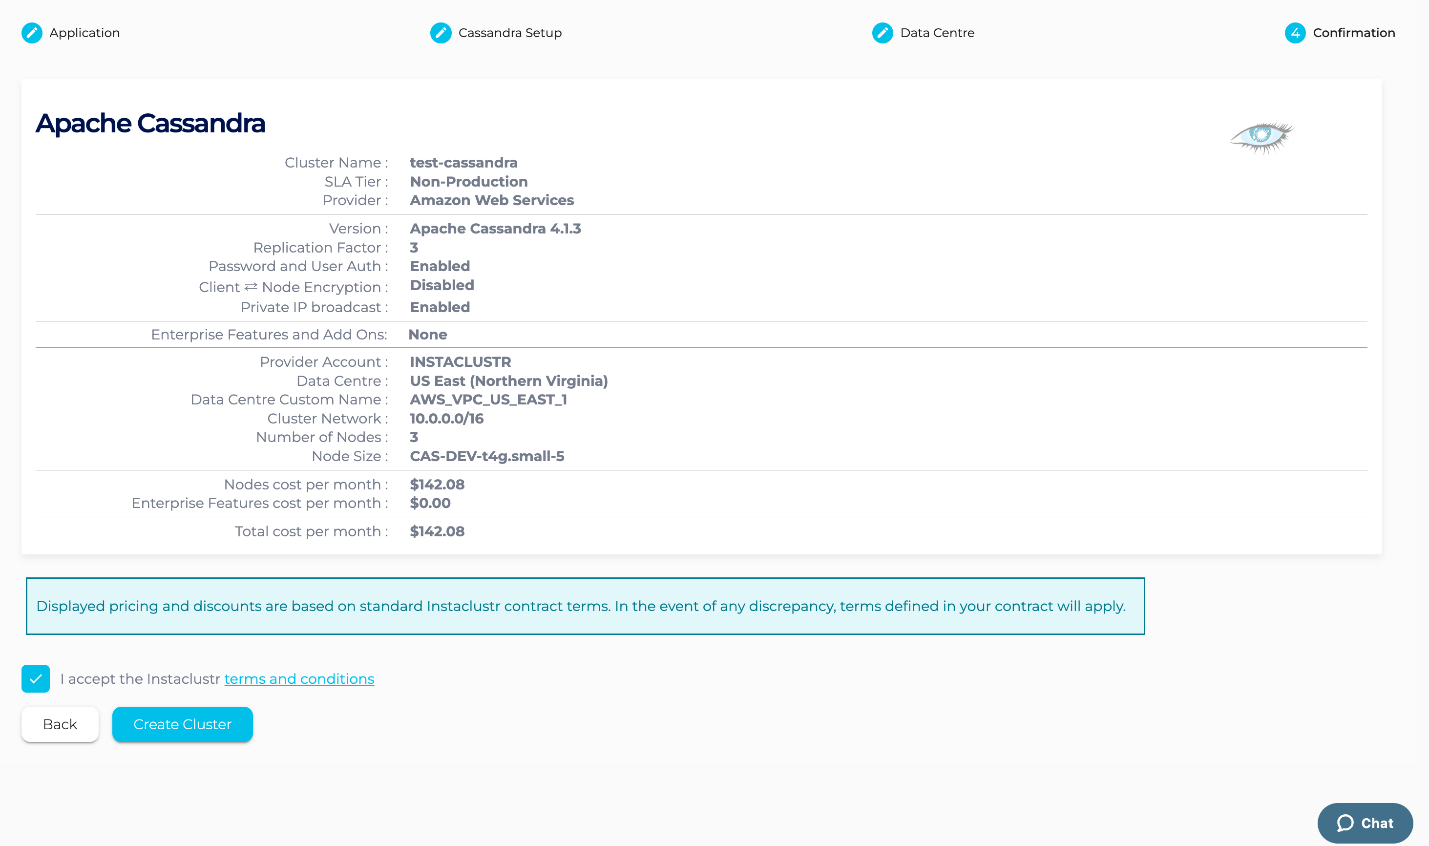This screenshot has height=846, width=1429.
Task: Click the Data Centre step pencil icon
Action: pos(883,33)
